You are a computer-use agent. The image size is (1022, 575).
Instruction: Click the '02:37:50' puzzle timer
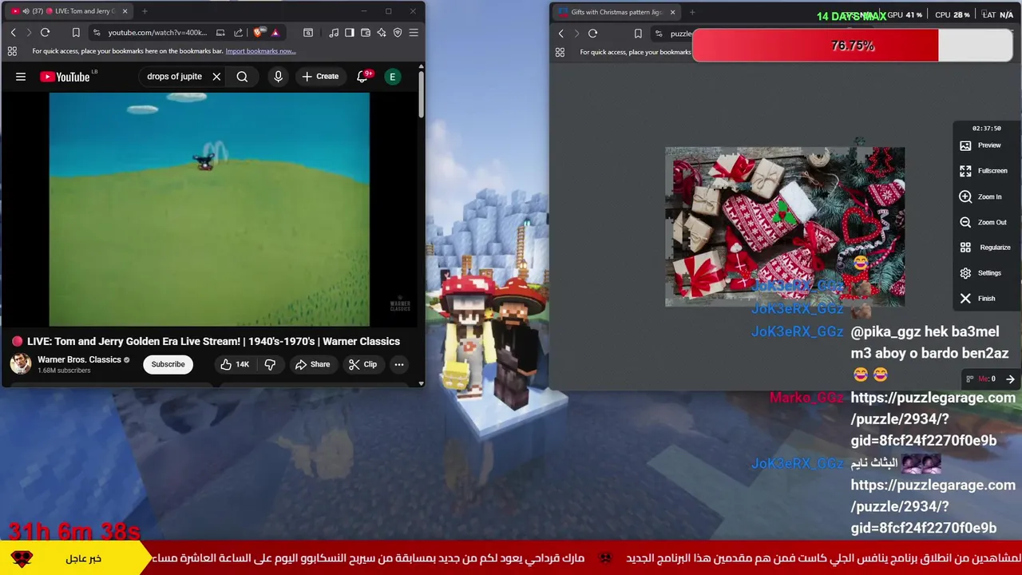click(x=986, y=129)
